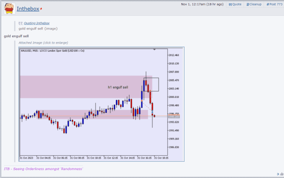Screen dimensions: 284x178
Task: Click the red status dot beside Inthebox
Action: click(x=41, y=9)
